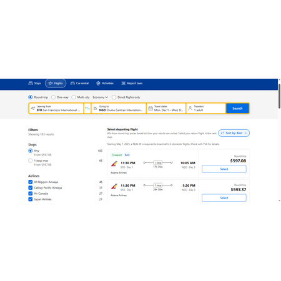Image resolution: width=281 pixels, height=281 pixels.
Task: Go to Airport taxis tab
Action: point(132,83)
